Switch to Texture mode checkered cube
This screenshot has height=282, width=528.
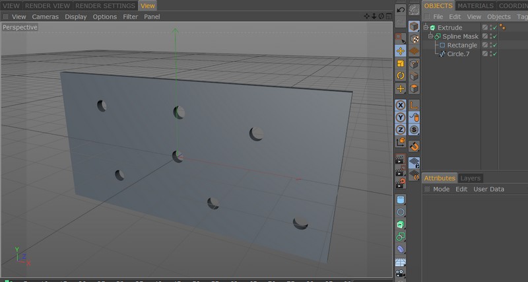point(414,39)
